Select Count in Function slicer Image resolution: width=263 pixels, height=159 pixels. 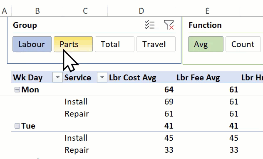pos(243,44)
